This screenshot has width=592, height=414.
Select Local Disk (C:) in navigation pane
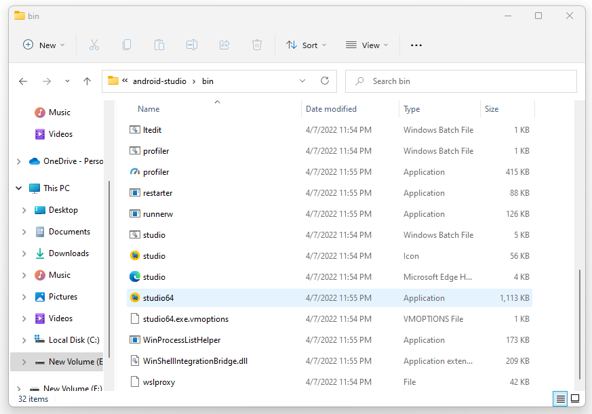tap(74, 340)
